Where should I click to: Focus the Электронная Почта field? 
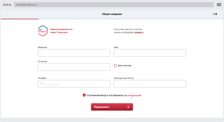pos(150,84)
